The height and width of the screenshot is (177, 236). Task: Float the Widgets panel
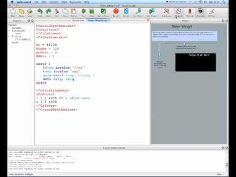point(223,21)
